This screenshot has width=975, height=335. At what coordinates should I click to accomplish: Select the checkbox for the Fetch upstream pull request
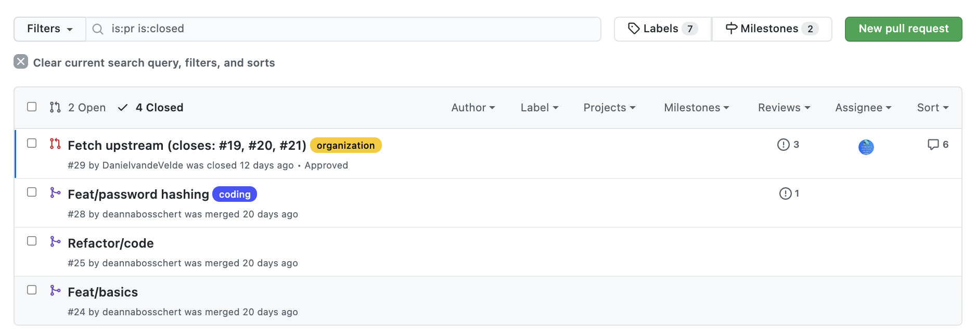[32, 143]
